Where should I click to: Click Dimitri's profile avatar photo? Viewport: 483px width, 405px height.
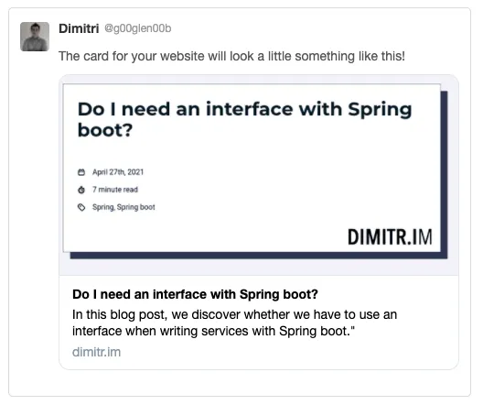pyautogui.click(x=35, y=37)
